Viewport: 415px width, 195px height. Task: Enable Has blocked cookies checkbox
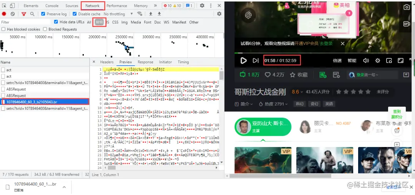(3, 29)
